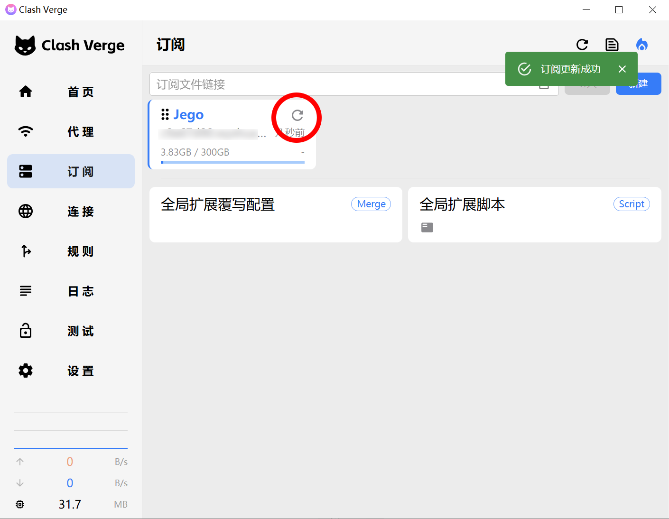The width and height of the screenshot is (669, 519).
Task: Switch to the 连接 connections page
Action: (71, 212)
